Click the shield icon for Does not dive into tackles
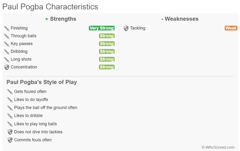 tap(10, 132)
